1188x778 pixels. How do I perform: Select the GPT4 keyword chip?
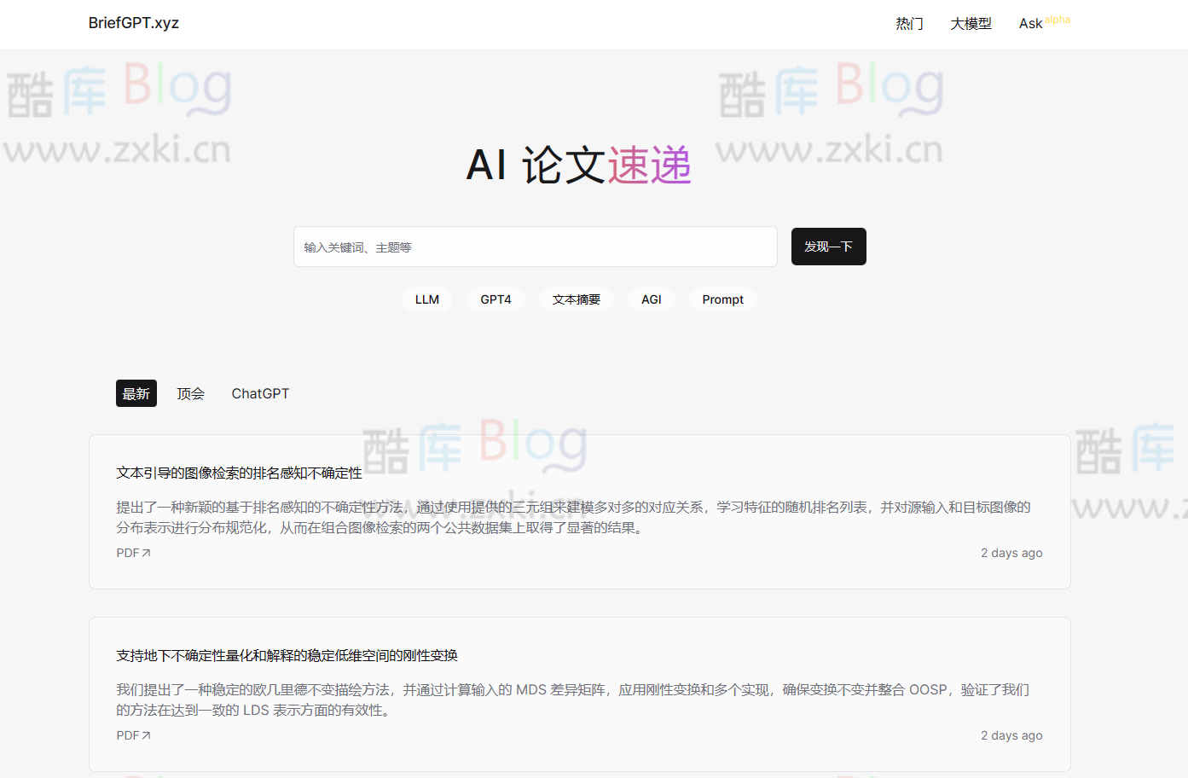click(495, 299)
